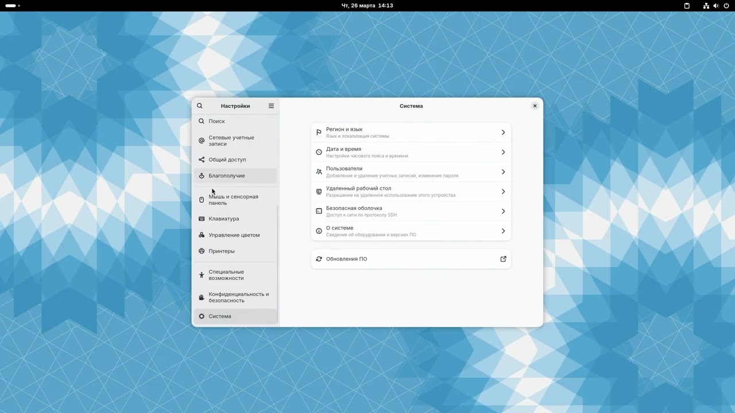Click the flag icon for Регион и язык
This screenshot has height=413, width=735.
click(x=319, y=133)
